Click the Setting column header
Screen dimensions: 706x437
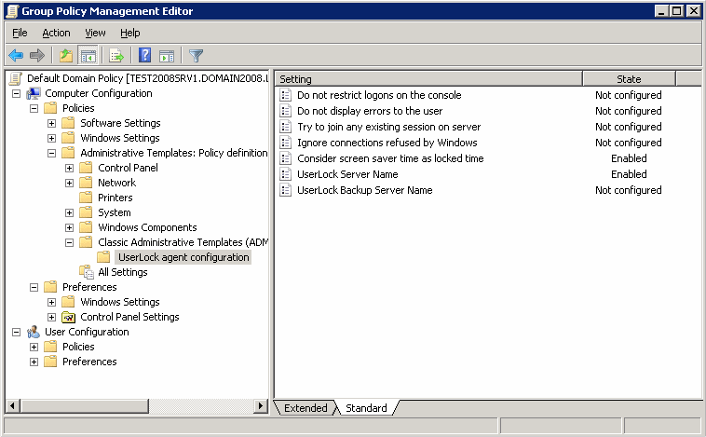click(x=428, y=79)
